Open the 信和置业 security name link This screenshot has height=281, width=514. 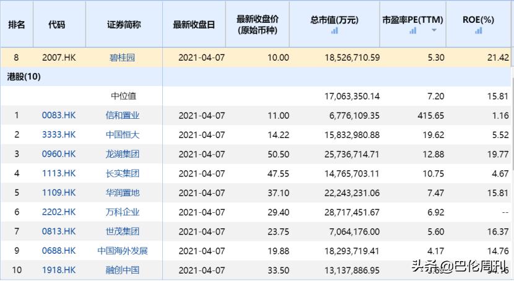point(123,115)
